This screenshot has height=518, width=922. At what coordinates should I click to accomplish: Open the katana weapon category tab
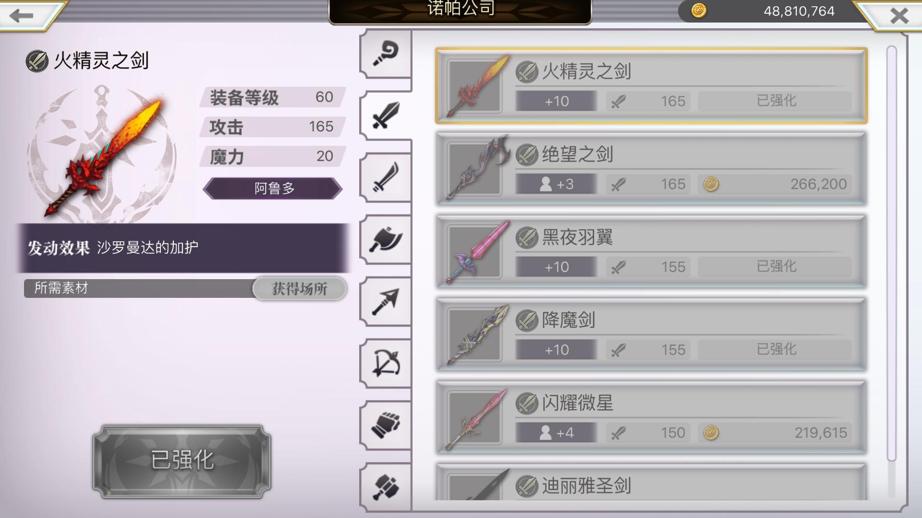[x=386, y=177]
